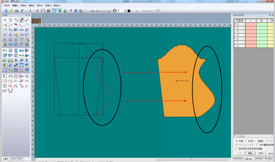This screenshot has height=162, width=275.
Task: Switch to second tab below toolbox
Action: pos(17,159)
